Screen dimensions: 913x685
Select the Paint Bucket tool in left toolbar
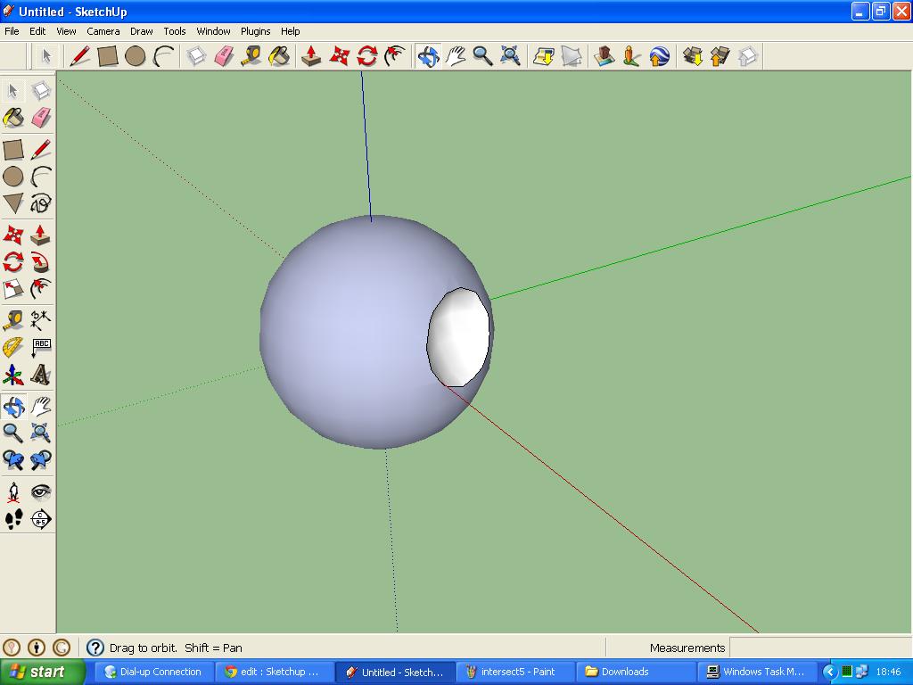pyautogui.click(x=13, y=118)
